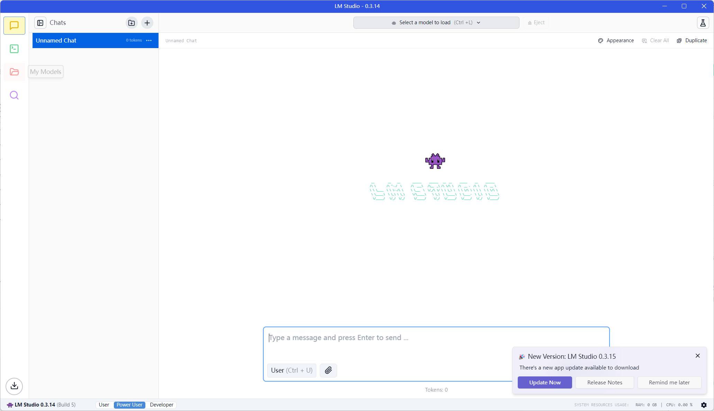Click the 0 tokens chat label
714x411 pixels.
[x=134, y=40]
